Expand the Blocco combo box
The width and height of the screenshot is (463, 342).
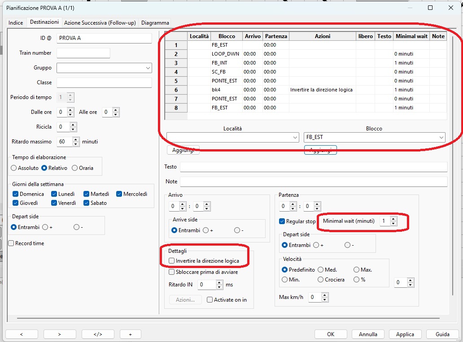coord(441,137)
